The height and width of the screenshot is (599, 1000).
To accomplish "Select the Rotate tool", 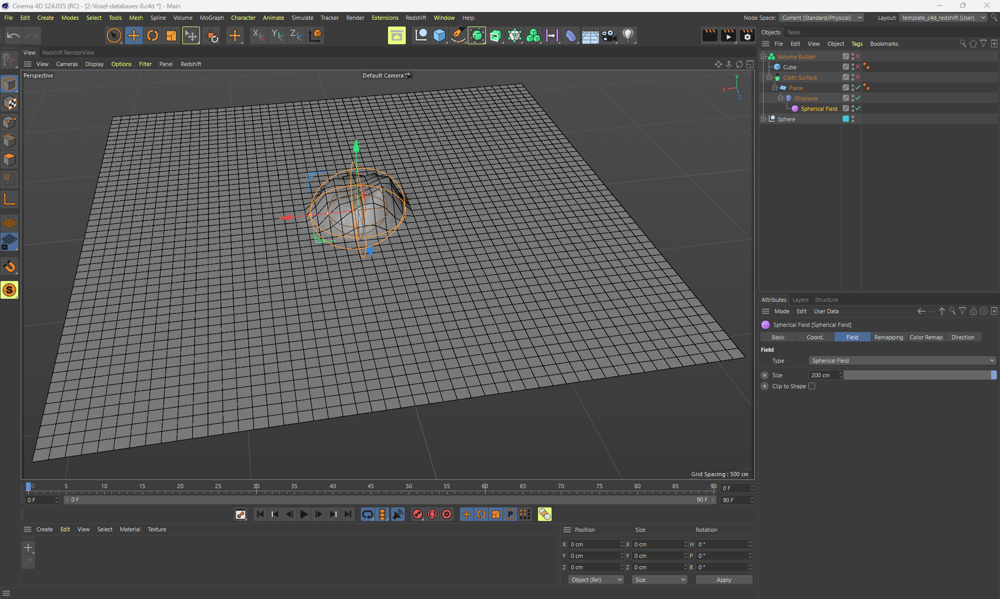I will (153, 35).
